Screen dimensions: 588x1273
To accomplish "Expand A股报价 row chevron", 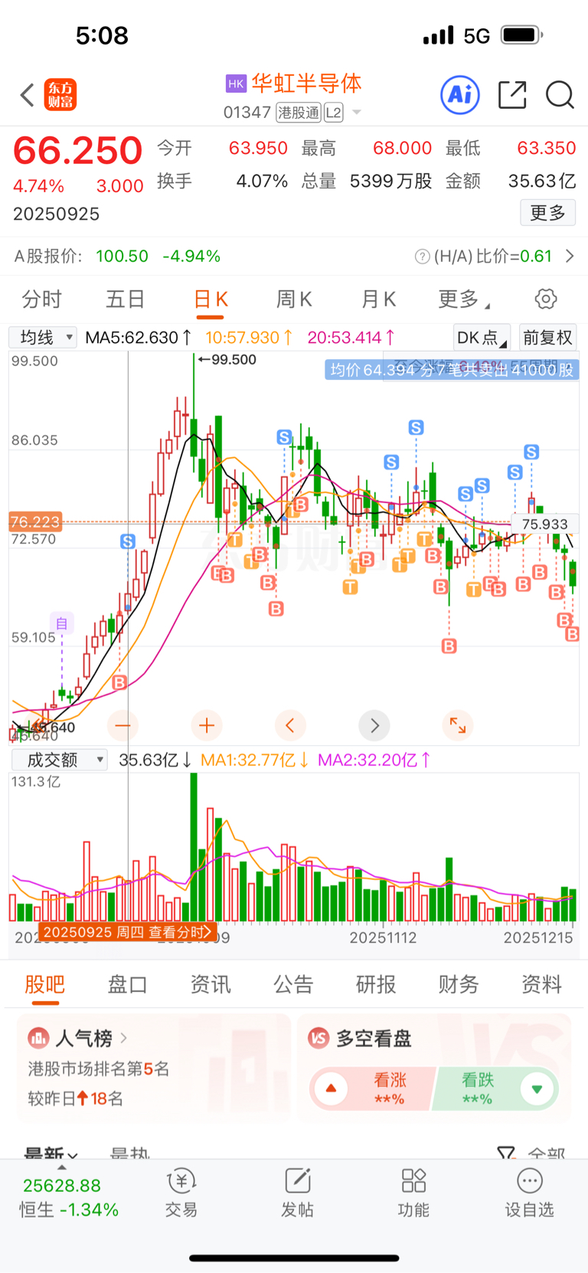I will 570,256.
